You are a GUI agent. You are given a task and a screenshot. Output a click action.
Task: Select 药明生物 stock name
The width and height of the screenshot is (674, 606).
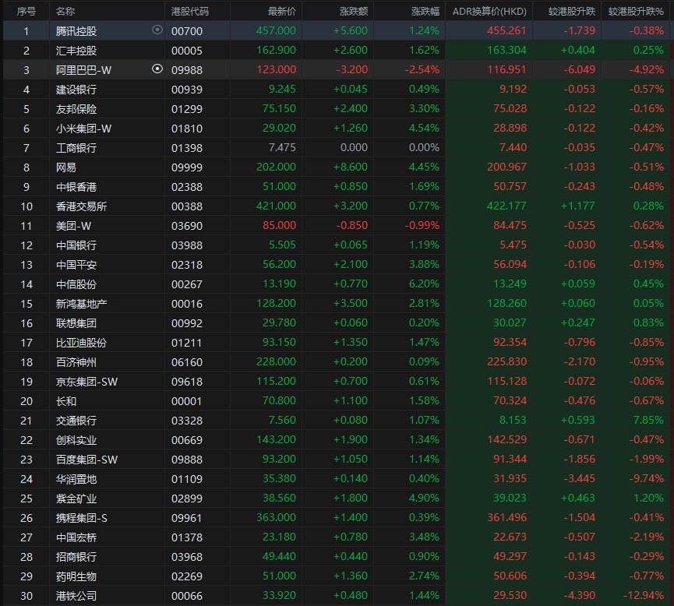tap(76, 576)
